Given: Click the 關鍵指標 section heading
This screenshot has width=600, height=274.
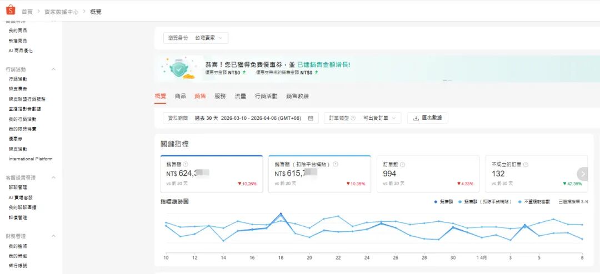Looking at the screenshot, I should click(x=174, y=144).
